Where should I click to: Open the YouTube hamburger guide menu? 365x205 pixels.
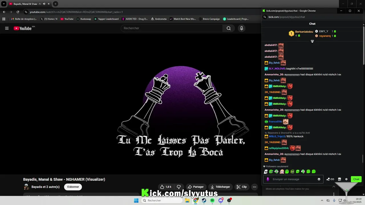click(7, 28)
